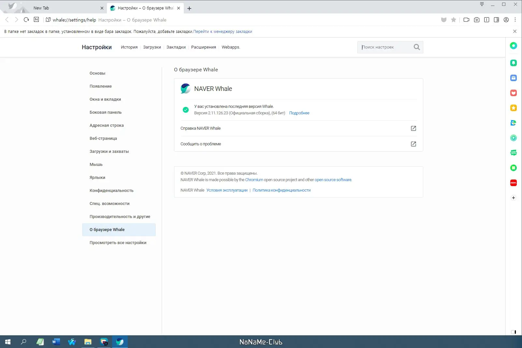Open Word from the taskbar
This screenshot has width=522, height=348.
(x=56, y=342)
